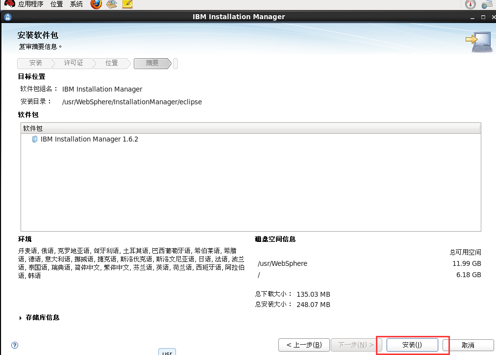Click the help question mark icon
496x355 pixels.
[15, 345]
